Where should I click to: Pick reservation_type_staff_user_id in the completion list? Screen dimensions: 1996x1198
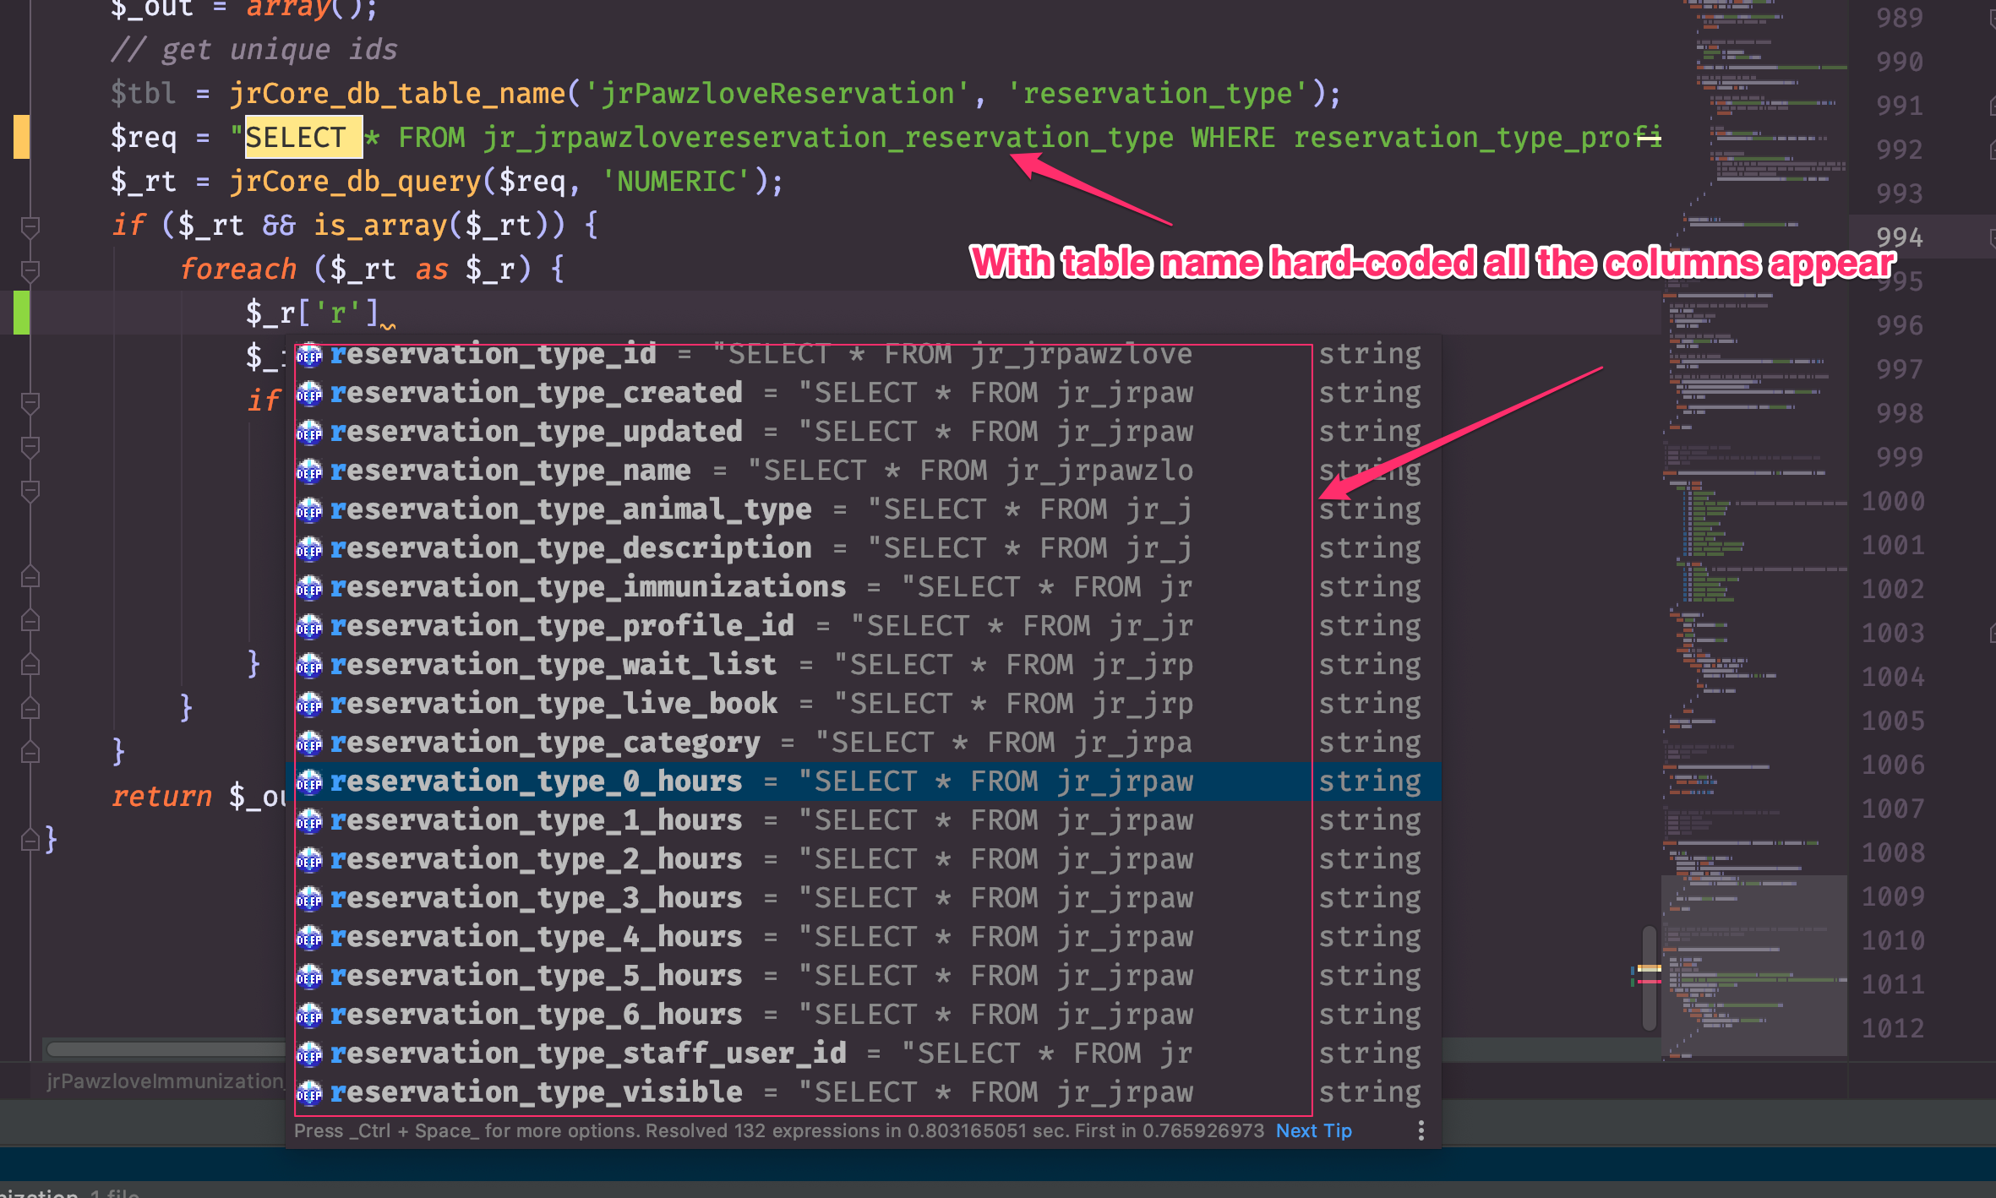click(587, 1054)
